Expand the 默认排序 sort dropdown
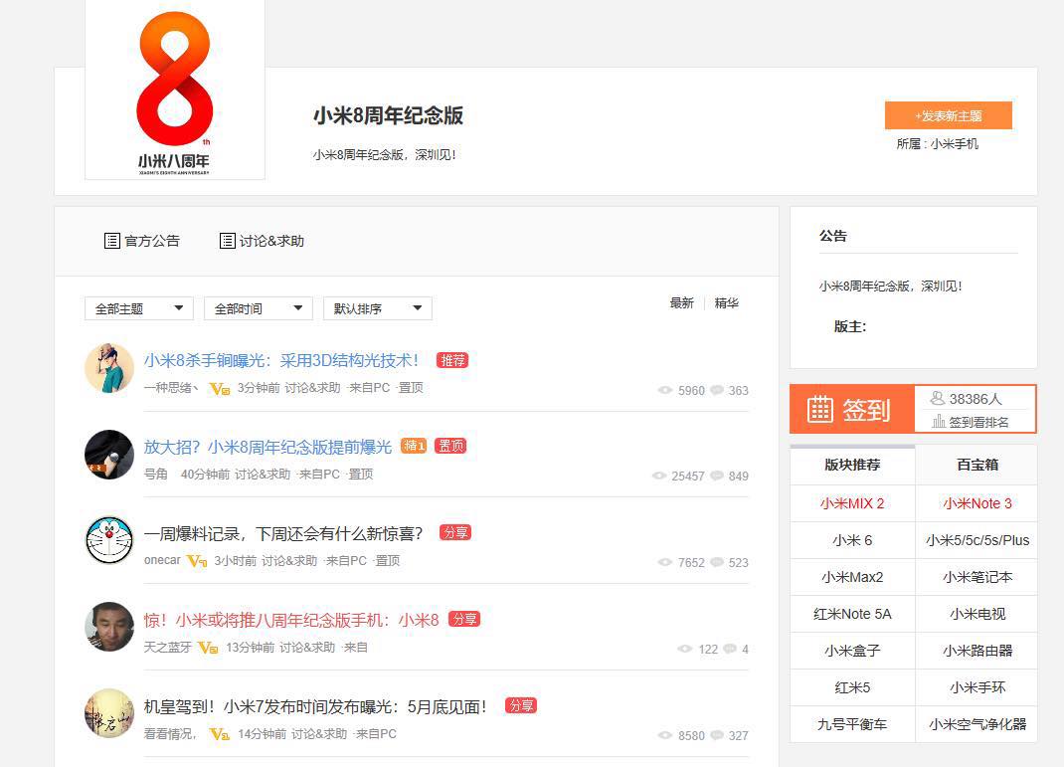The image size is (1064, 767). [x=378, y=308]
